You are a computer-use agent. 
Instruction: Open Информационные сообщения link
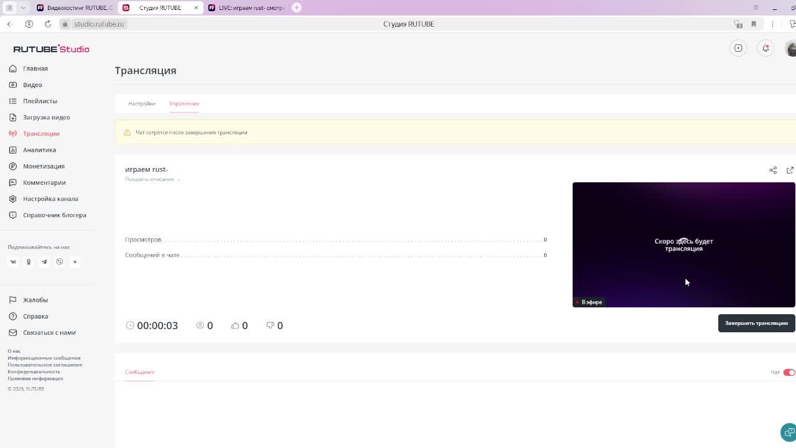click(44, 358)
